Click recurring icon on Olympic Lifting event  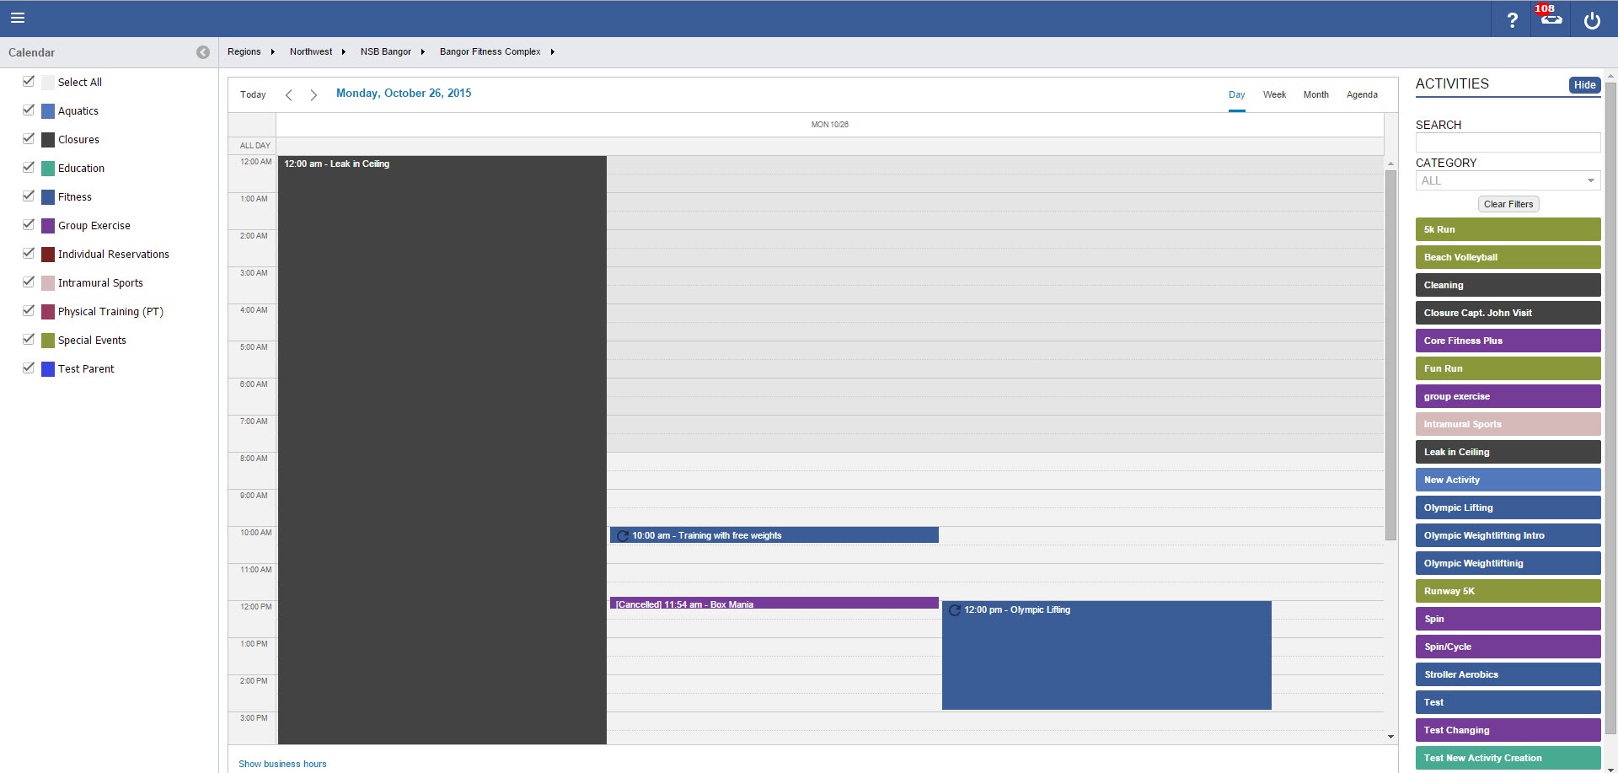coord(955,610)
